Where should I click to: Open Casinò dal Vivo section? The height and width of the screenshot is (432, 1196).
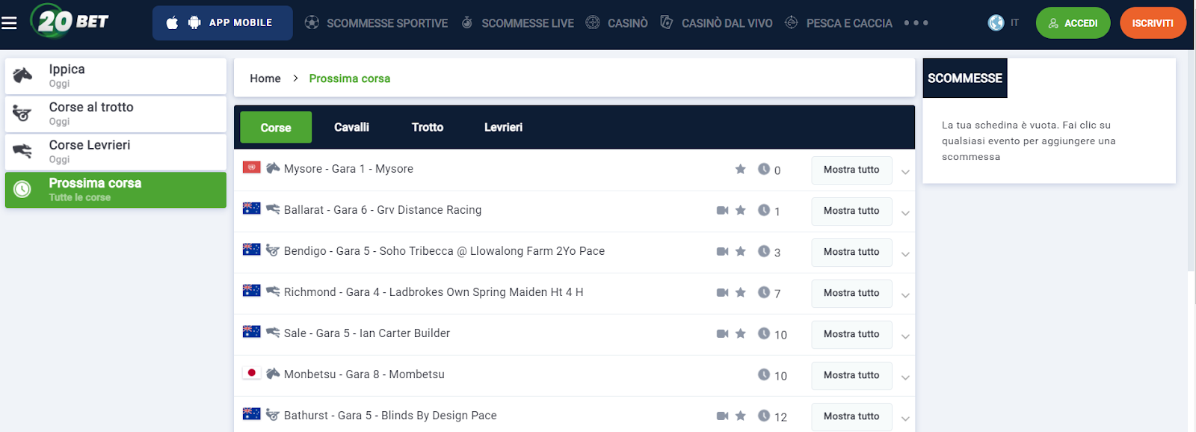[x=716, y=23]
